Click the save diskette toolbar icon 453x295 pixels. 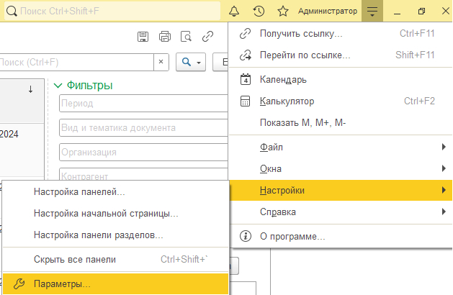click(143, 37)
